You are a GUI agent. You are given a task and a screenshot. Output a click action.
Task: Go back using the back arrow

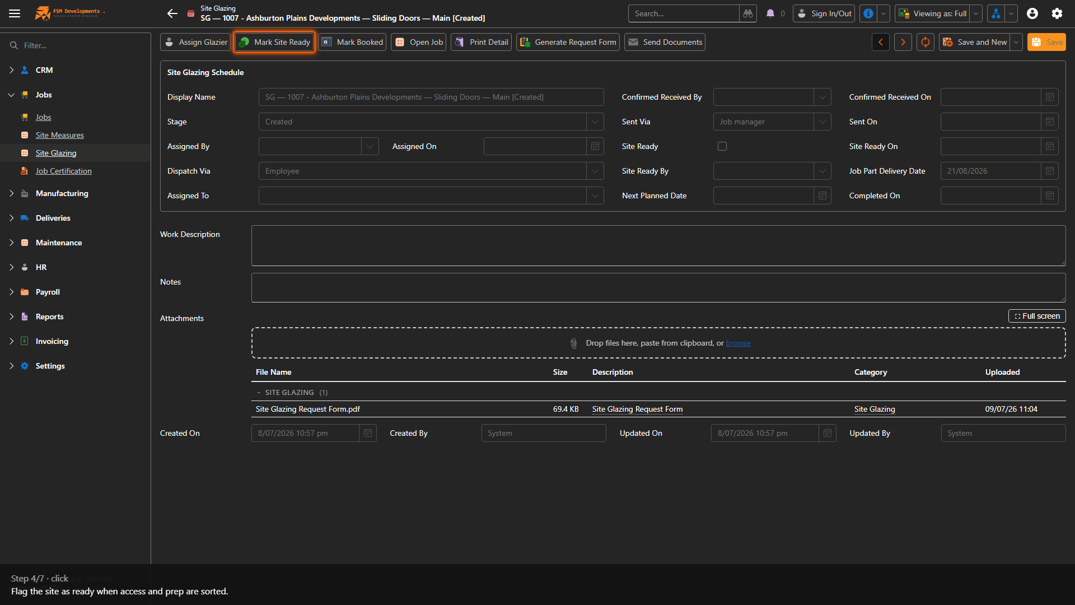pos(172,13)
